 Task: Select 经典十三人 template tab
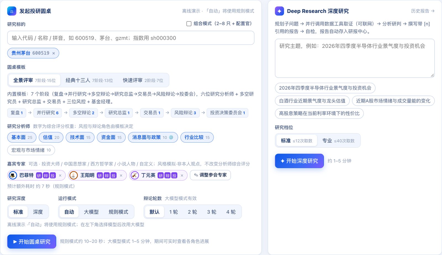[89, 80]
